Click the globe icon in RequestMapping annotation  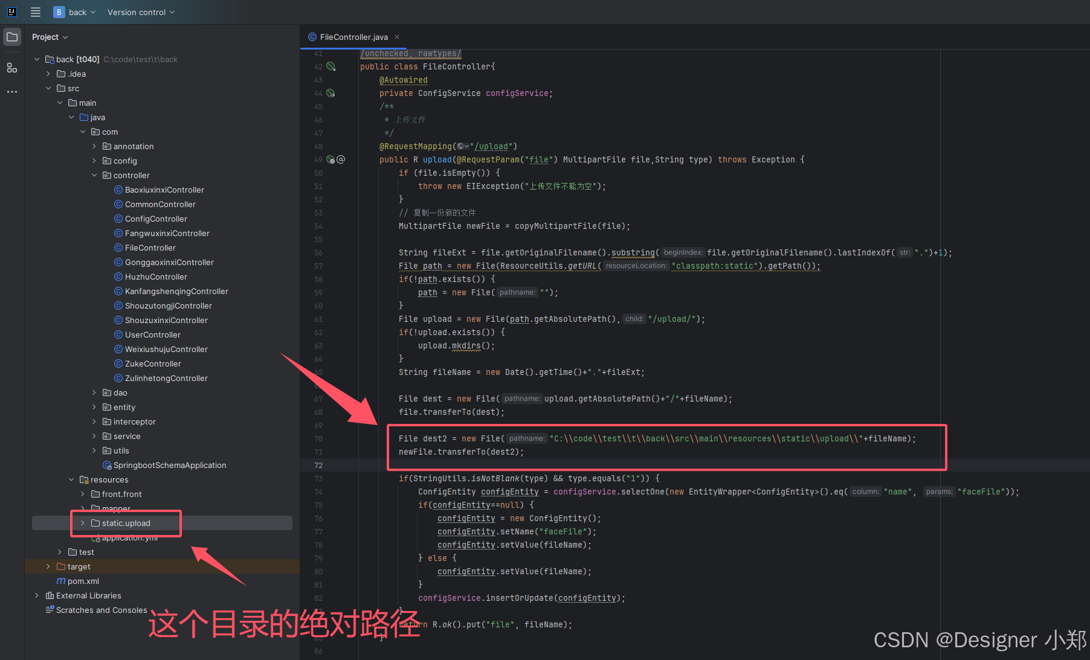pyautogui.click(x=460, y=146)
